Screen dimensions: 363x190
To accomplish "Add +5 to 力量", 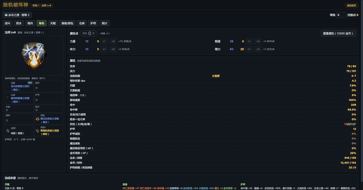I will point(113,41).
